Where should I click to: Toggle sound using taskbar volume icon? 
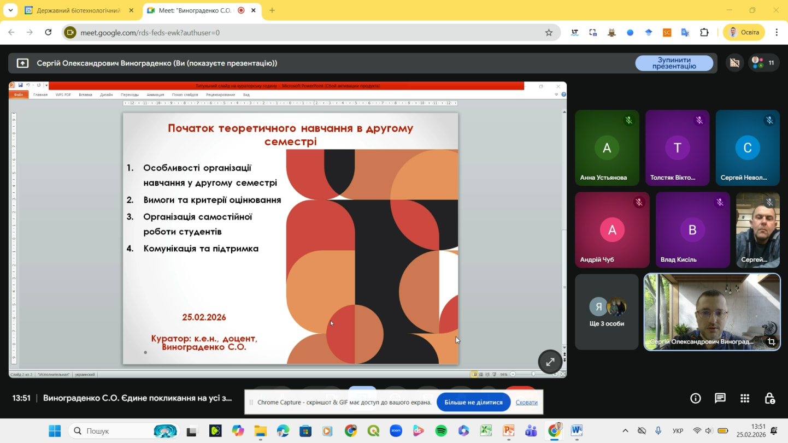point(709,431)
